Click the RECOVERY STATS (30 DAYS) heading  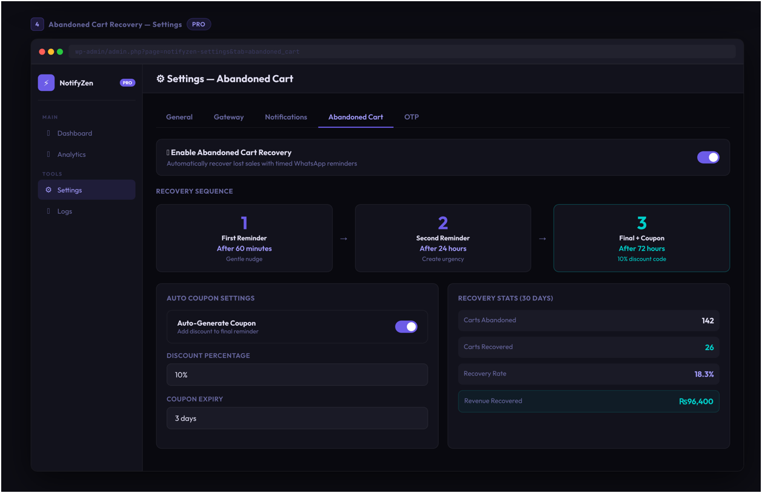tap(505, 298)
